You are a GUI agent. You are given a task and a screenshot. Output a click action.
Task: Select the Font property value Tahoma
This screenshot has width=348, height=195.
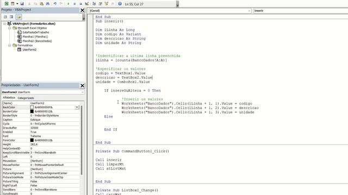(35, 136)
